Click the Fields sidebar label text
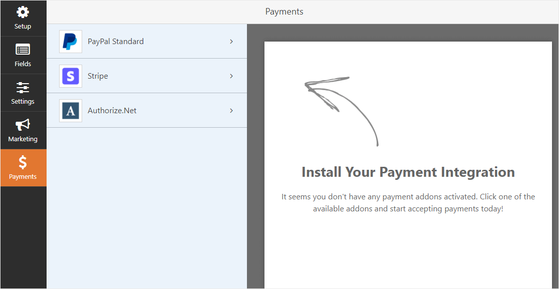This screenshot has height=289, width=559. [23, 64]
